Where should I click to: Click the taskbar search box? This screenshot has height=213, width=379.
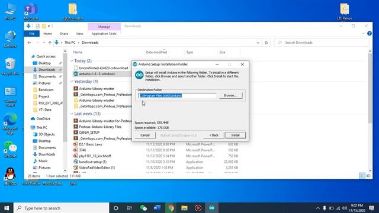tap(62, 208)
